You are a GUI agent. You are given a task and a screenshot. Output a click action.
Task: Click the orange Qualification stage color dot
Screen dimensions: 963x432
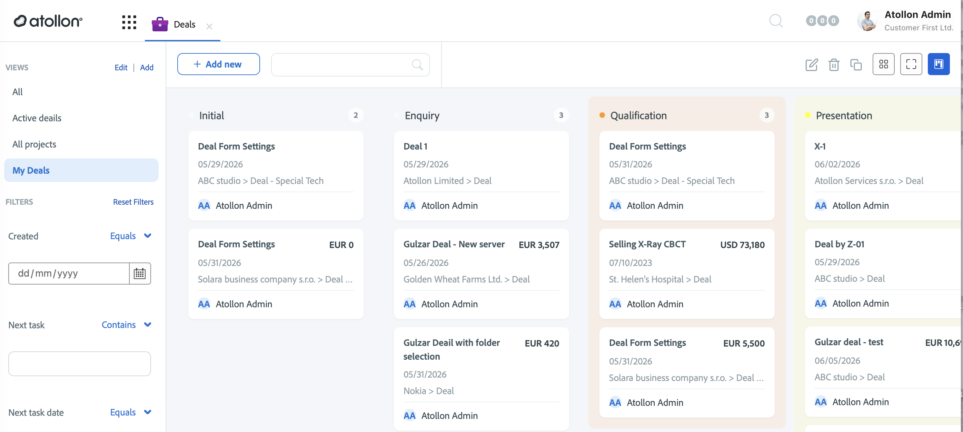coord(602,115)
